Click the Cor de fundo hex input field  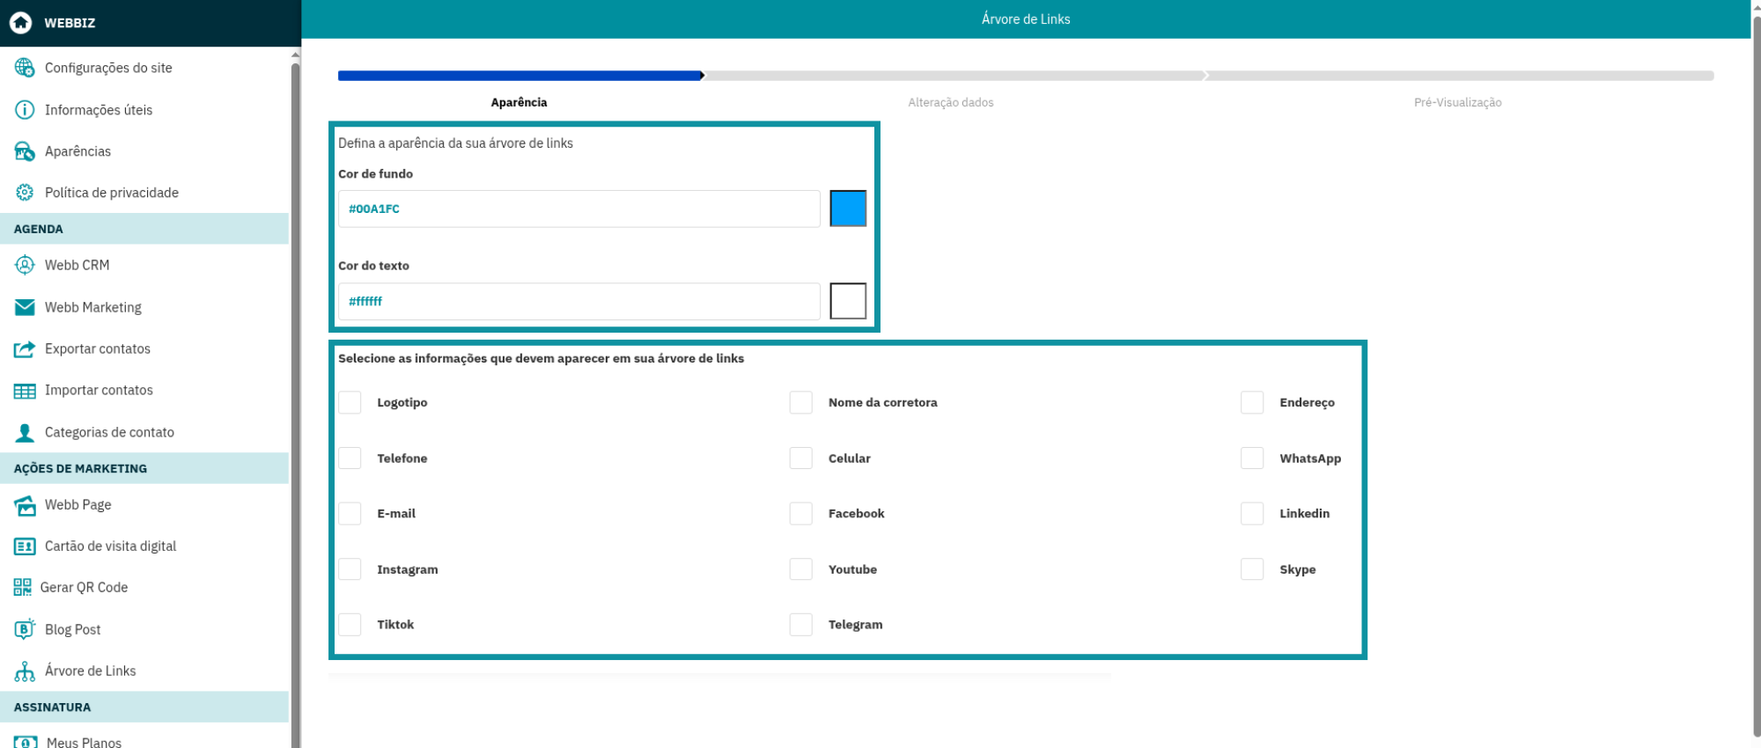coord(578,209)
